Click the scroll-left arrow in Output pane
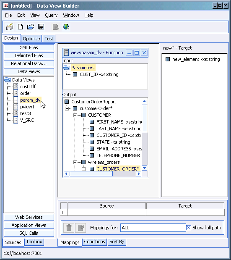Viewport: 231px width, 260px height. 66,174
